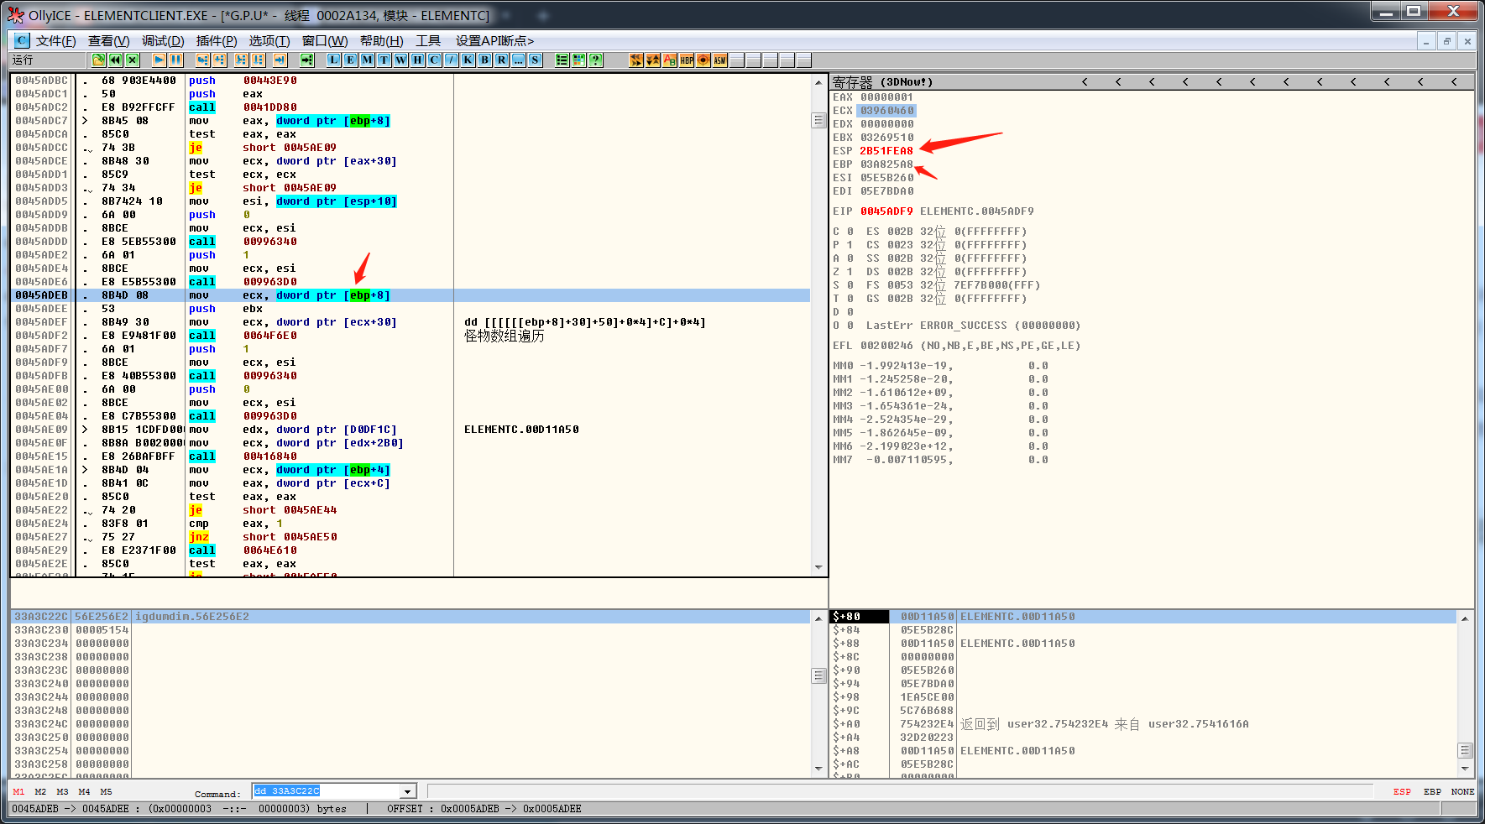
Task: Click the green Help question mark icon
Action: [596, 60]
